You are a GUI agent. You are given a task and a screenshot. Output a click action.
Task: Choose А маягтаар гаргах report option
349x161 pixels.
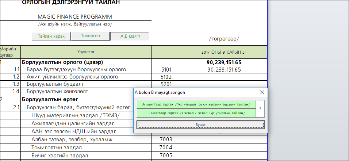coord(196,104)
